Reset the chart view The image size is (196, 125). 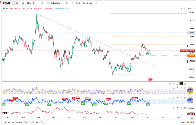[x=106, y=113]
